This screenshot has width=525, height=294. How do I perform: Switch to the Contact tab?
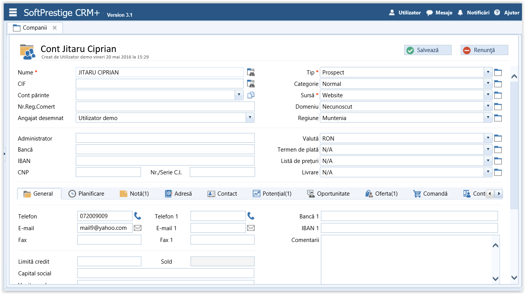pyautogui.click(x=222, y=194)
